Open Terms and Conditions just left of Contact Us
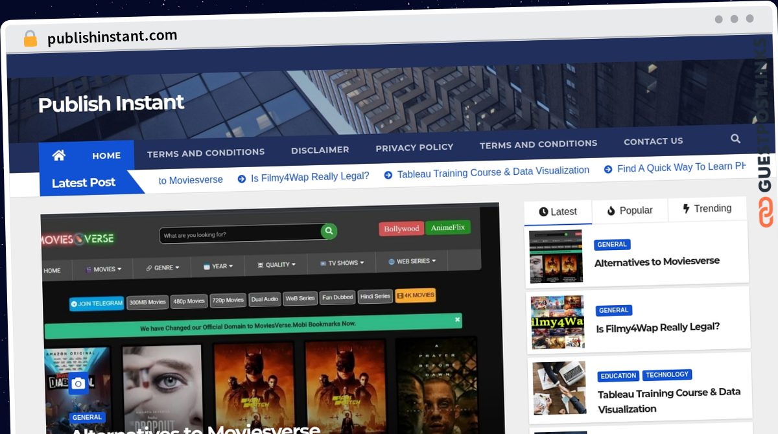Viewport: 778px width, 434px height. pyautogui.click(x=538, y=144)
